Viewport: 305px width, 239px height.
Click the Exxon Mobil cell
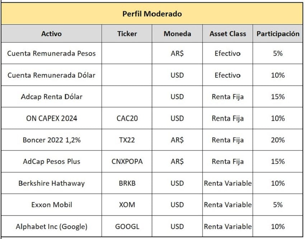pos(51,205)
